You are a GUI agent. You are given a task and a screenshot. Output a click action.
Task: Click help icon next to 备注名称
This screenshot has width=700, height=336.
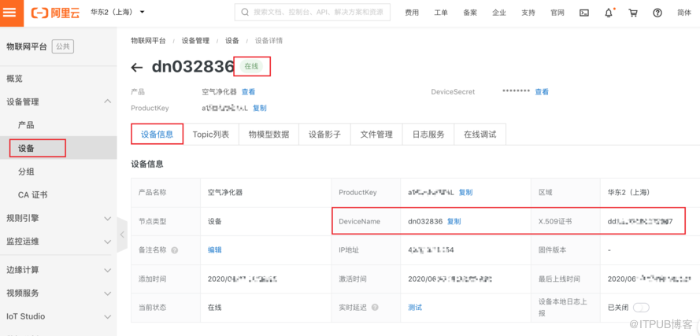tap(174, 250)
